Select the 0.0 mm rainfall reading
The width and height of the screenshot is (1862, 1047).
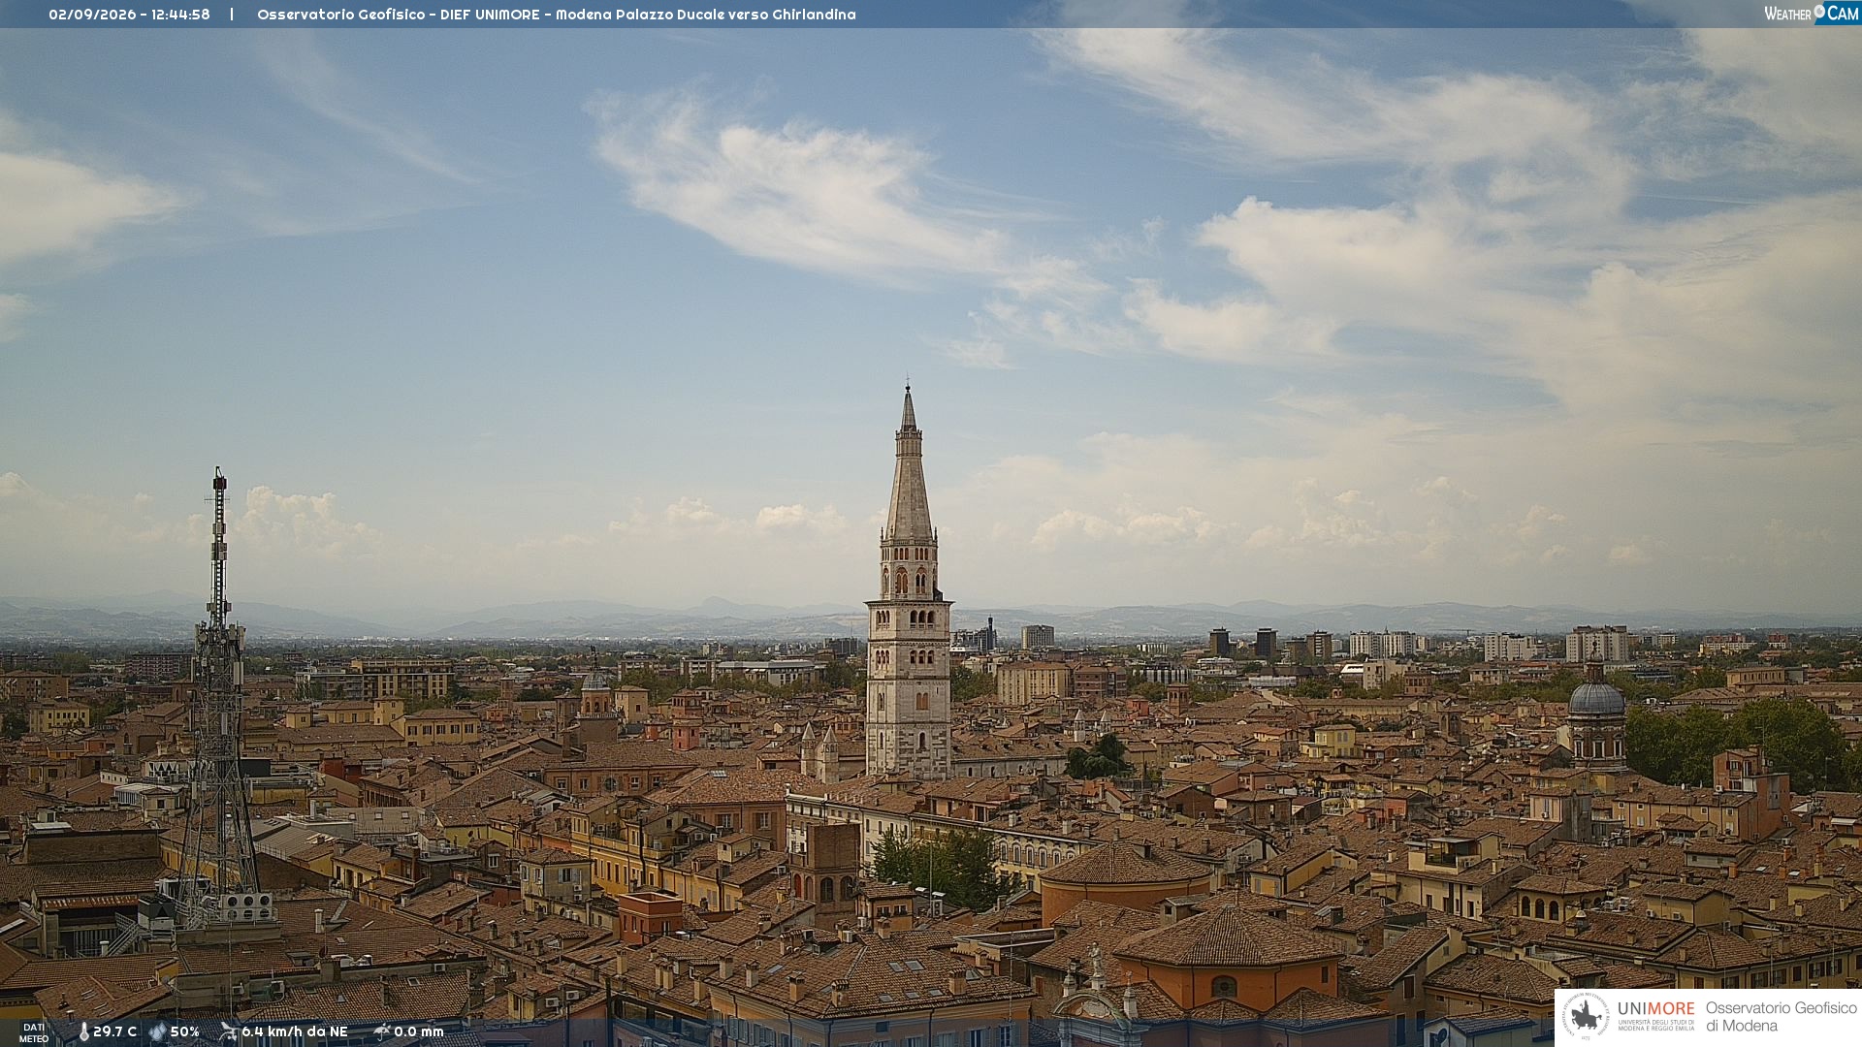coord(418,1032)
